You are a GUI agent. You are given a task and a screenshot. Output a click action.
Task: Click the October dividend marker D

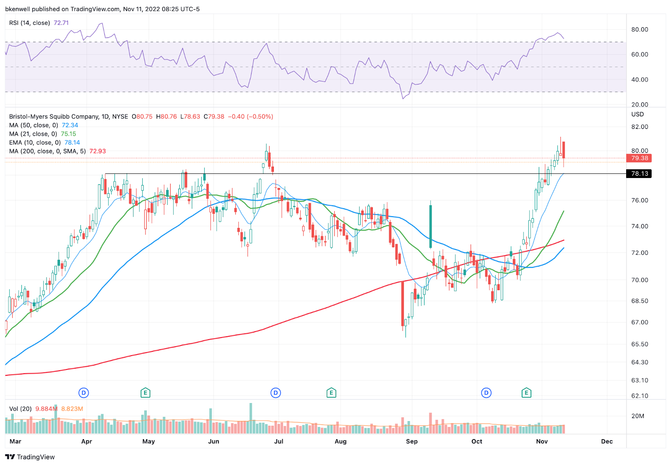coord(486,393)
